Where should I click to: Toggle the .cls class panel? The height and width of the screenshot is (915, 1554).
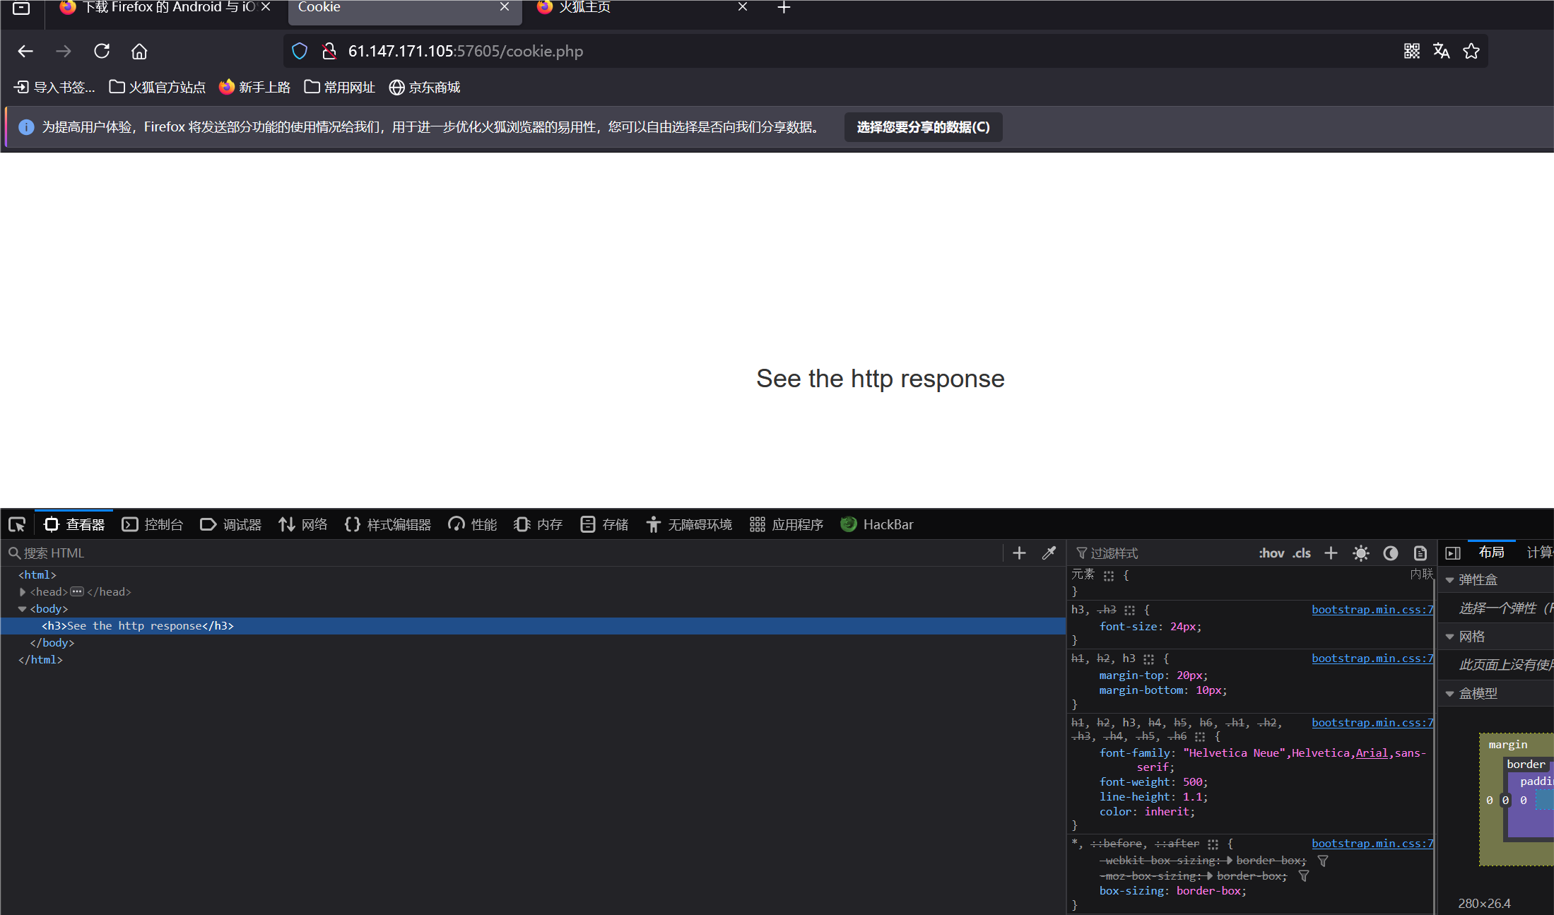click(x=1302, y=553)
